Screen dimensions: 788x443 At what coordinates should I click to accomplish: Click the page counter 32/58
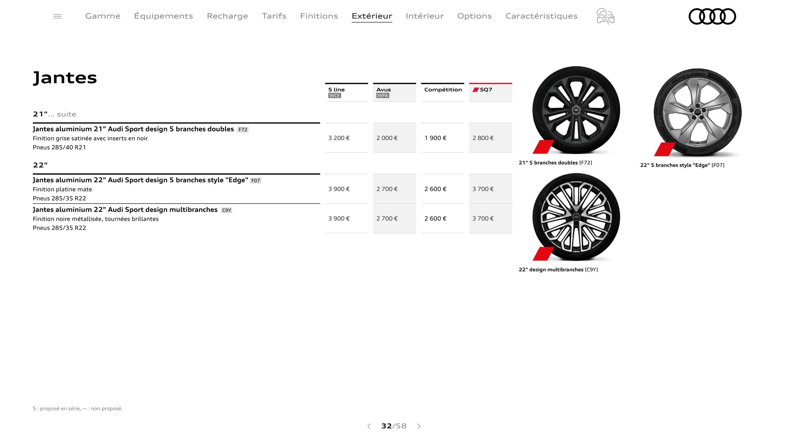pos(394,426)
